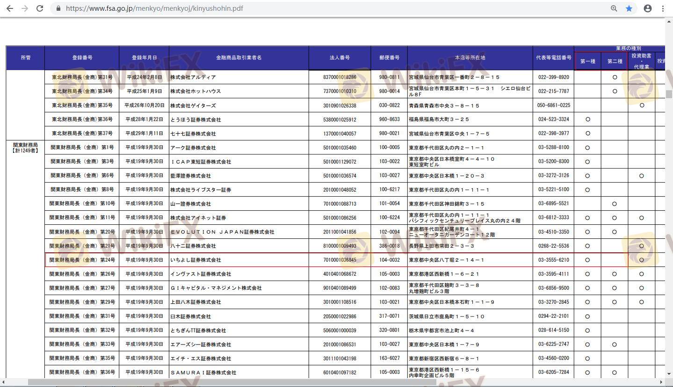
Task: Click corporate number 8370001018286
Action: click(340, 77)
